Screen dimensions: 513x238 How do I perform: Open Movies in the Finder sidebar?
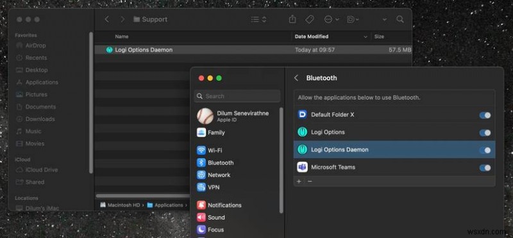pos(30,144)
